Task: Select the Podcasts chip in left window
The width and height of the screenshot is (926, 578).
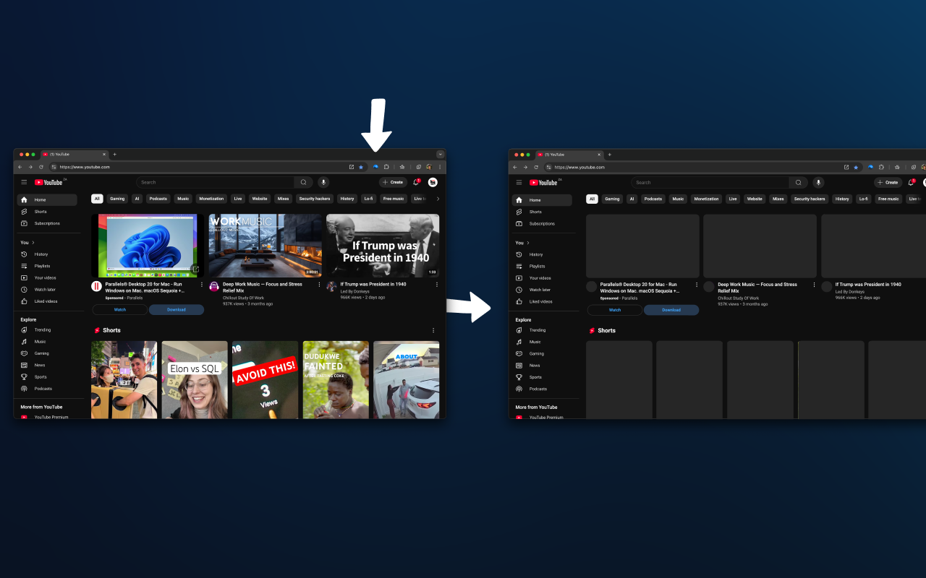Action: (x=158, y=199)
